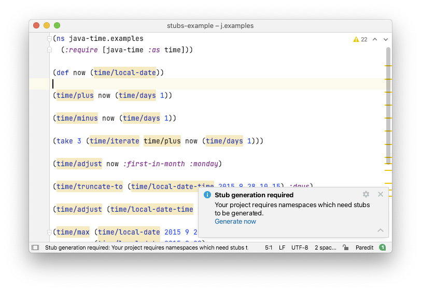Screen dimensions: 421x291
Task: Jump to next highlighted error arrow
Action: click(x=386, y=39)
